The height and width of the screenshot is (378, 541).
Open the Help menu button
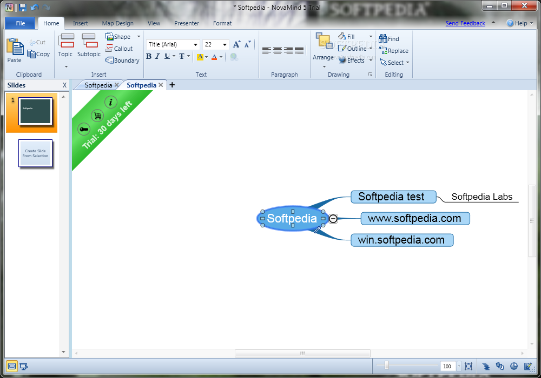pyautogui.click(x=519, y=23)
